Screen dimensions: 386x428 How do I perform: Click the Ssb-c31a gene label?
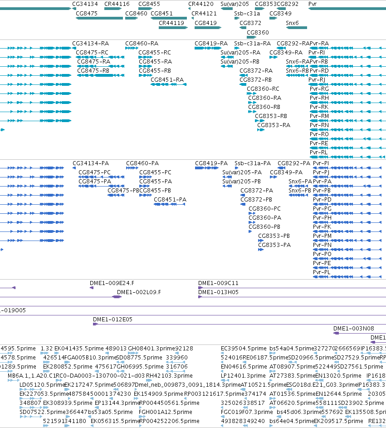point(247,14)
